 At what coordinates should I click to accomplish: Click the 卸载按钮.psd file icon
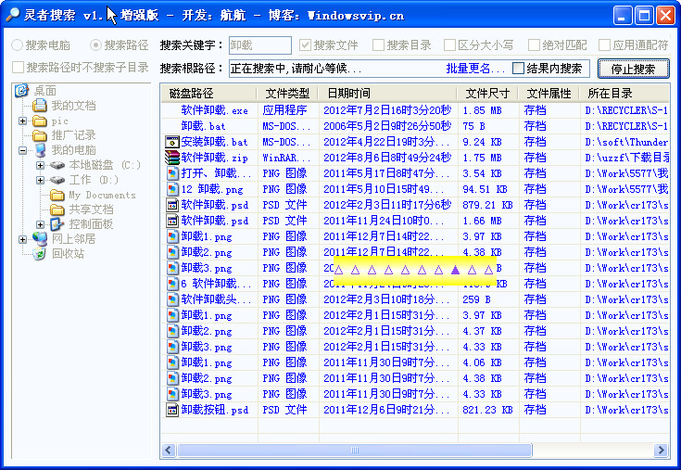coord(172,410)
